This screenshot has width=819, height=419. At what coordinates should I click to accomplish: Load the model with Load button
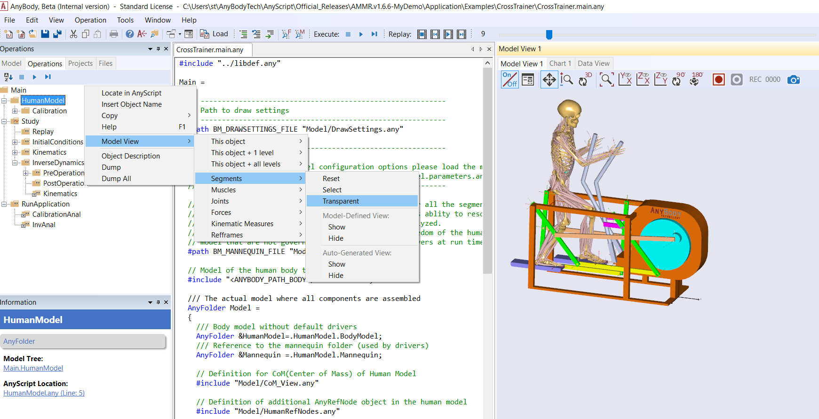coord(214,34)
